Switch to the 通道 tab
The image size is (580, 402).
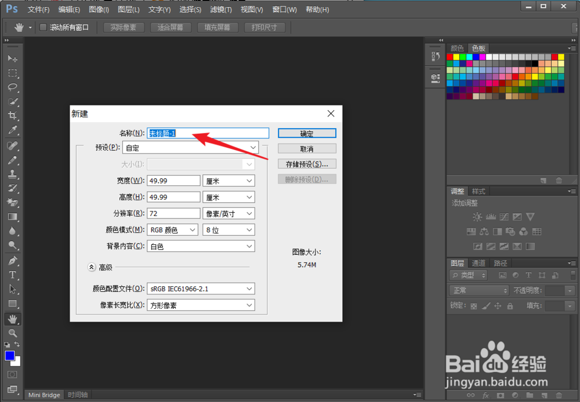(478, 262)
